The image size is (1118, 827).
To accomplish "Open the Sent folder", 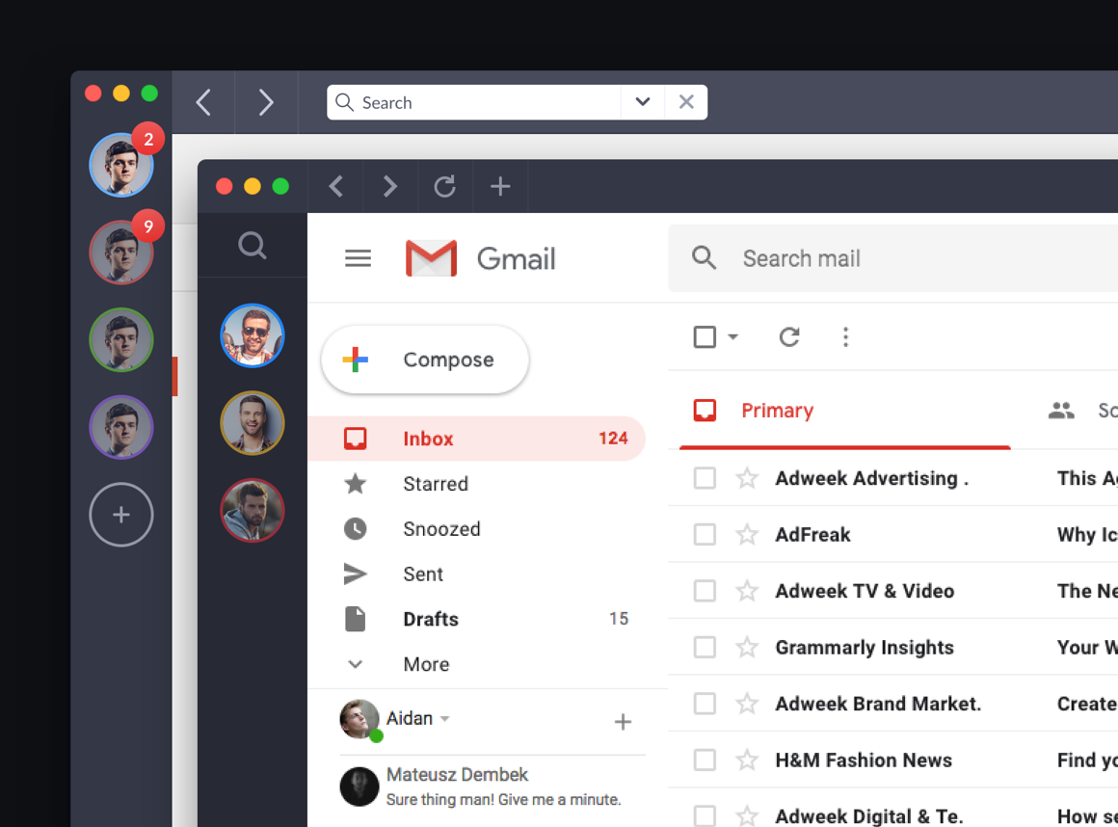I will 476,574.
